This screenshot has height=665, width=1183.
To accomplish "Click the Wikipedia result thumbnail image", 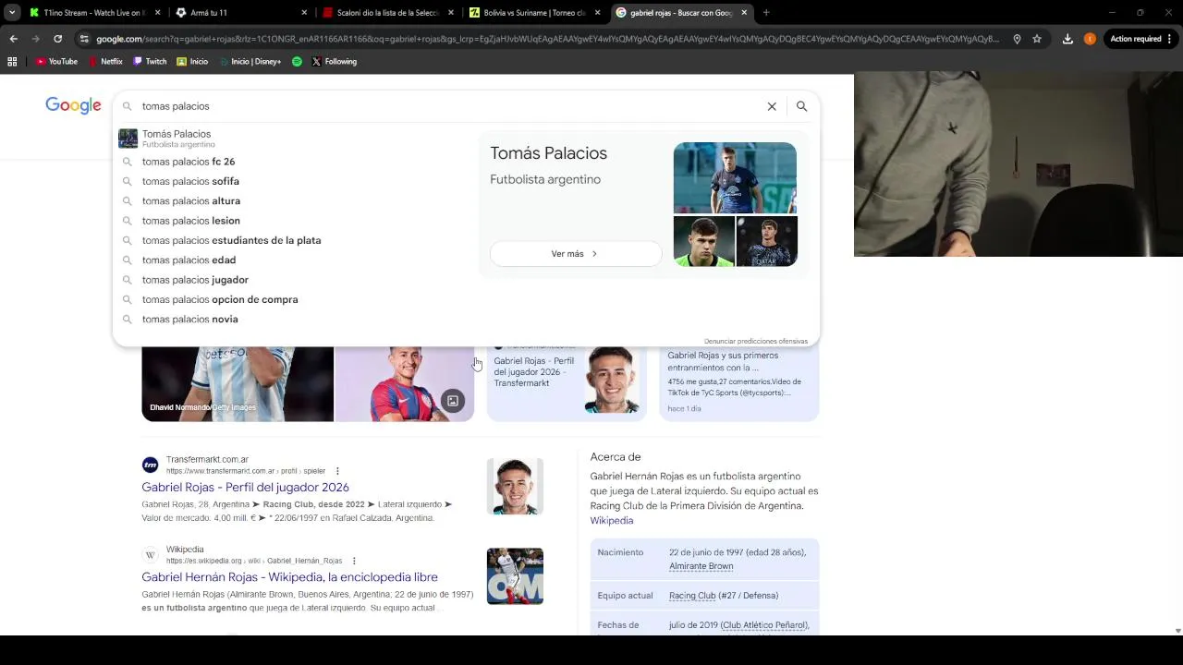I will coord(515,576).
